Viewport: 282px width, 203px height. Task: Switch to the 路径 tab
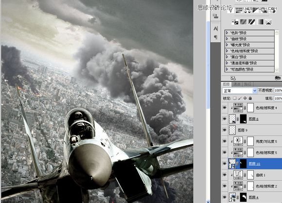(x=247, y=84)
